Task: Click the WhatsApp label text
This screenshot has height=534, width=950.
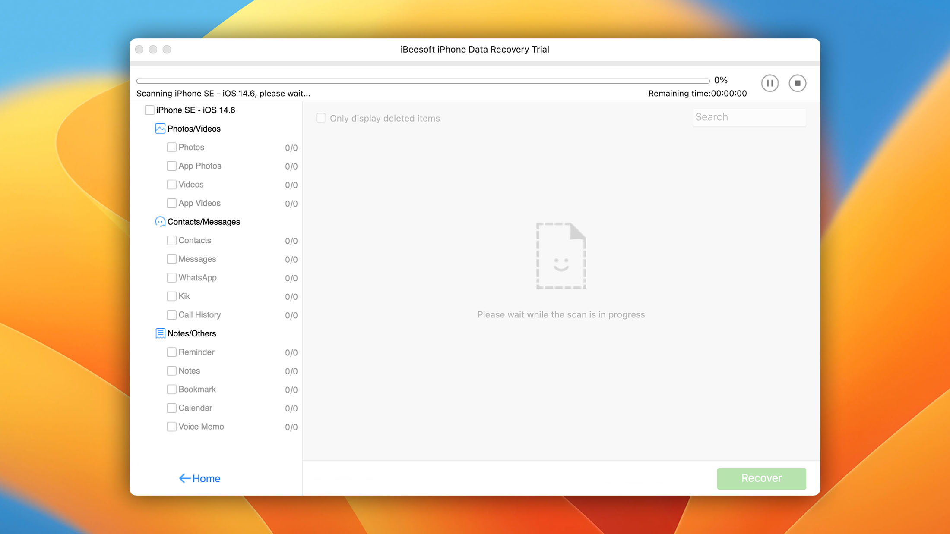Action: 197,278
